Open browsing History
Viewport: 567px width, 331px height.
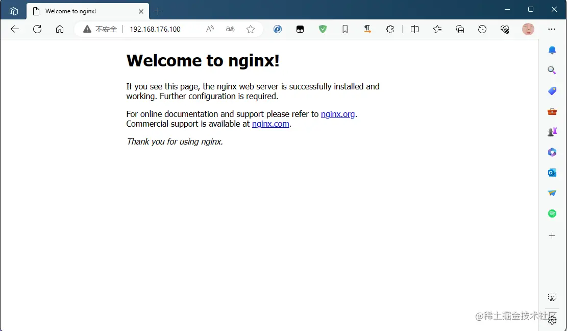pos(482,29)
